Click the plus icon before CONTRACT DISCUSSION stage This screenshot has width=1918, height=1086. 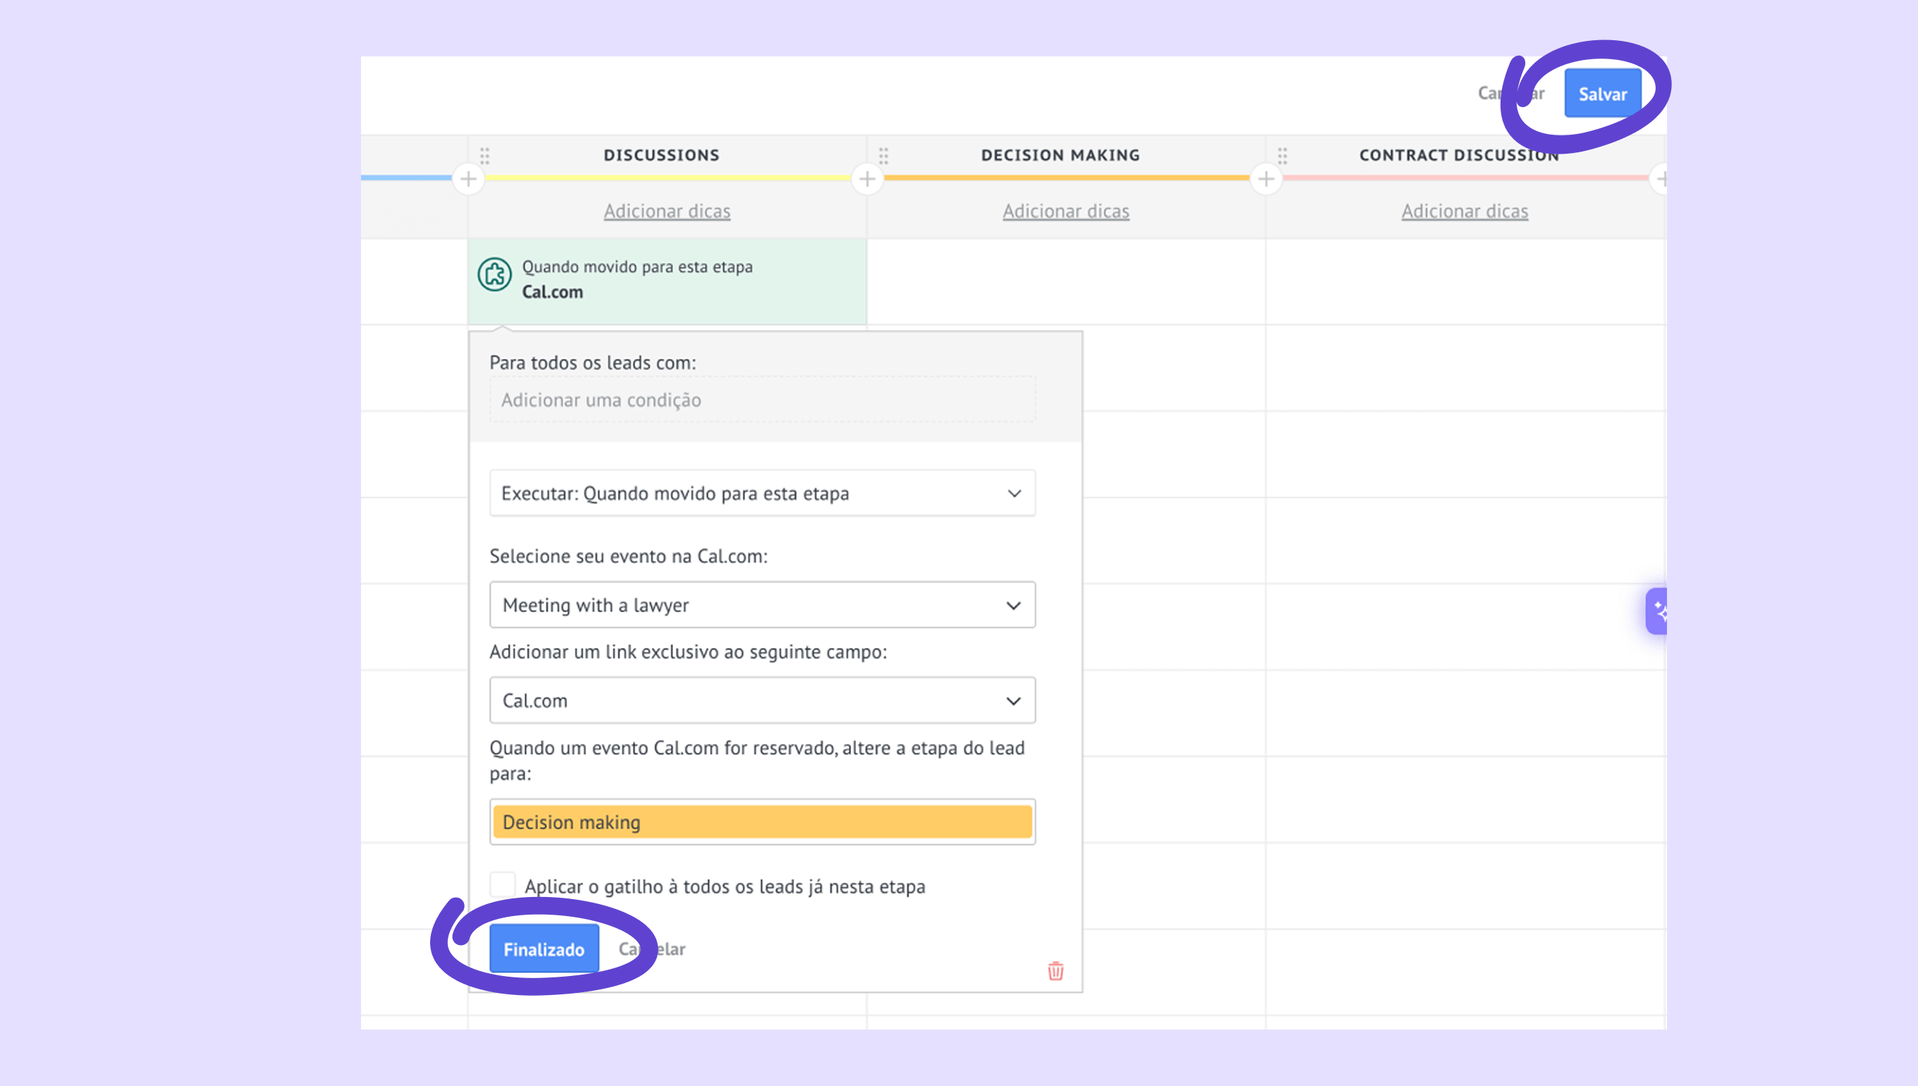(x=1266, y=179)
